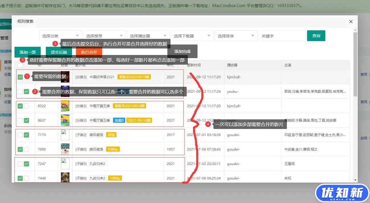The height and width of the screenshot is (203, 370).
Task: Tick the empty box in the youku row
Action: pos(20,92)
